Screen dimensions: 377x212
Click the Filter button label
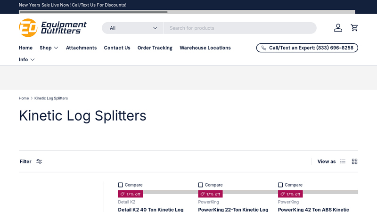coord(25,162)
